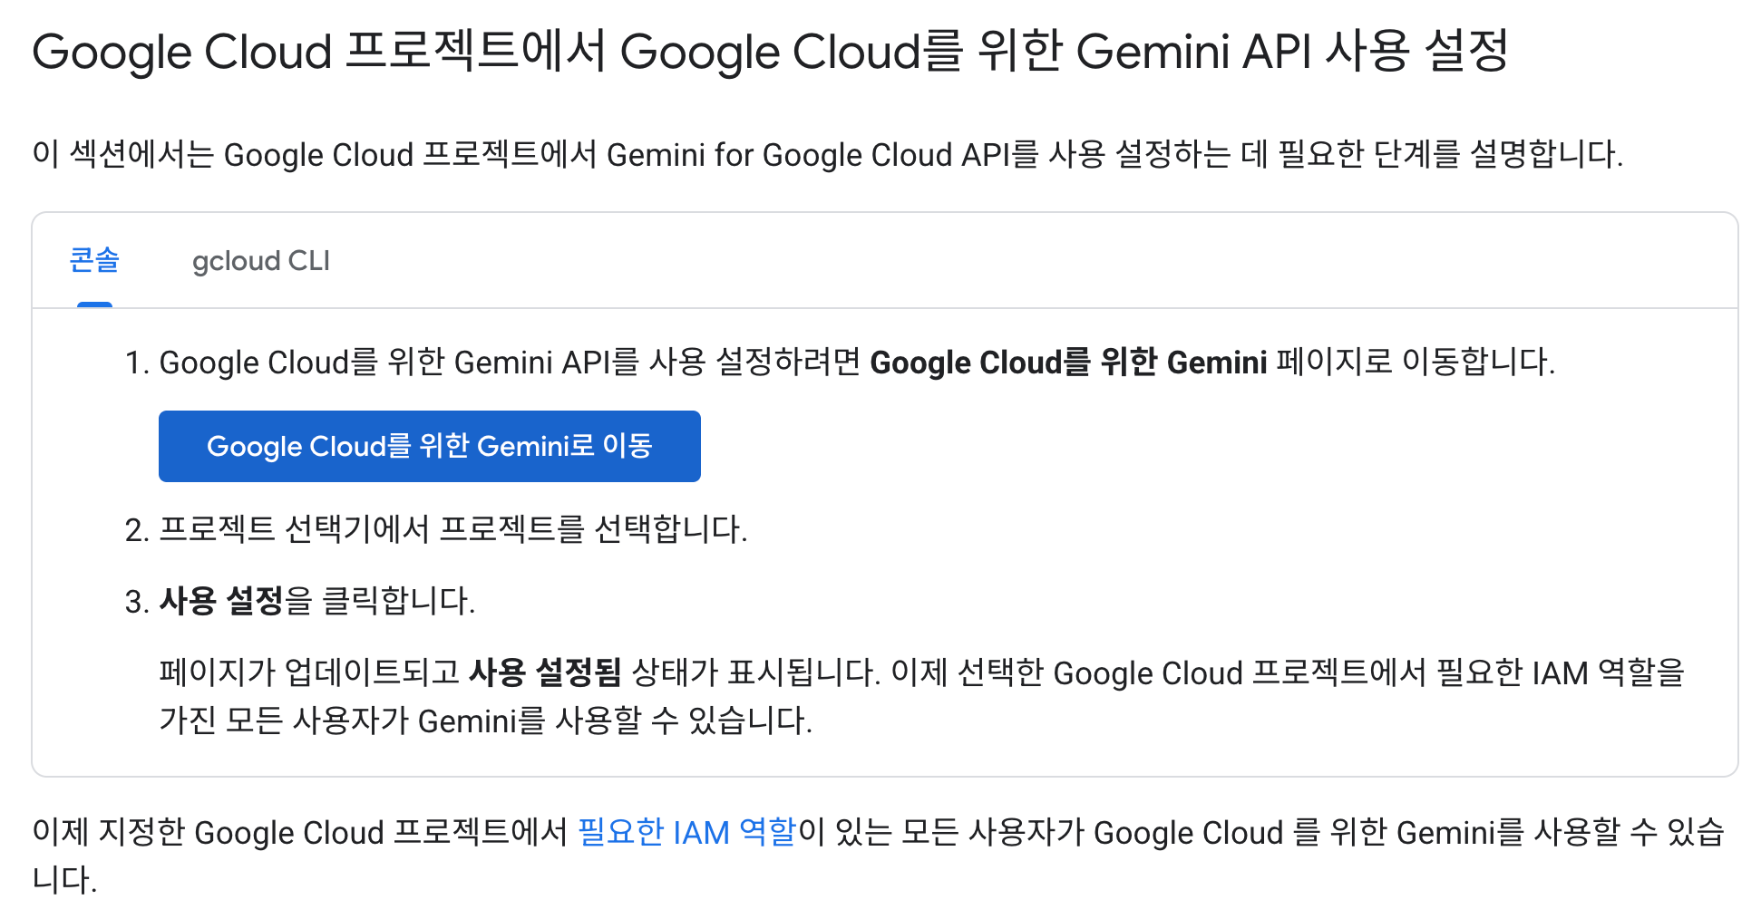Click 이제 지정한 Google Cloud 프로젝트에서 in final paragraph
Viewport: 1761px width, 919px height.
pyautogui.click(x=300, y=832)
